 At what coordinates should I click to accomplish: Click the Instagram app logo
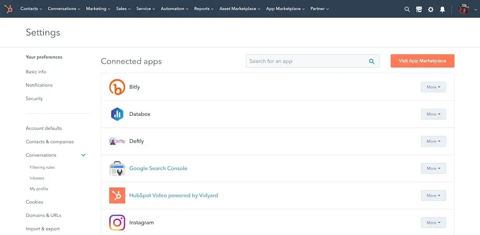pos(117,223)
